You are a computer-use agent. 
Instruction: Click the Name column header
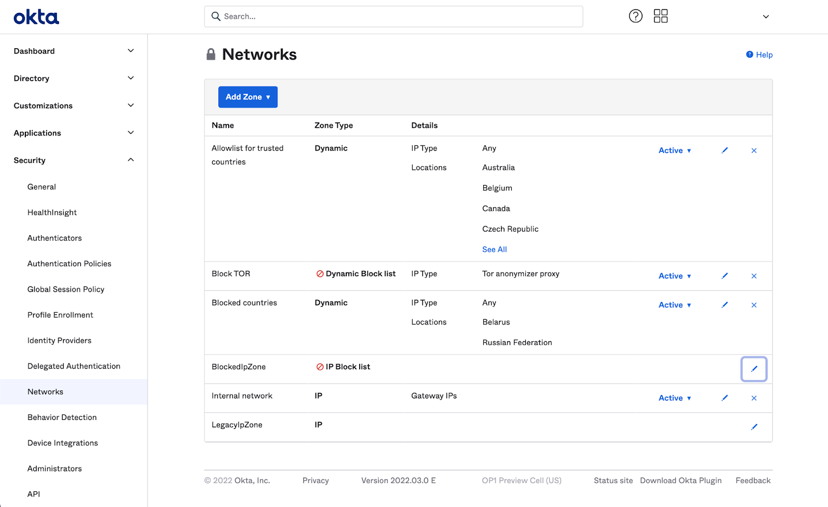[223, 125]
